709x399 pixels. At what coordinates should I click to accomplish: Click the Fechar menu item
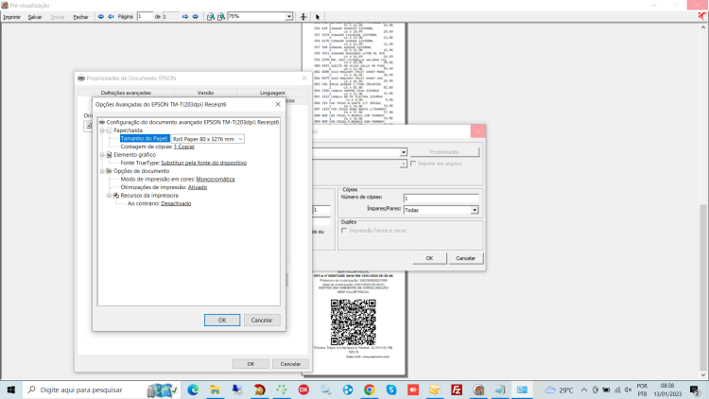point(81,17)
